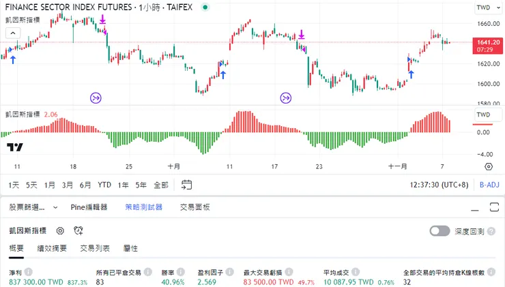This screenshot has height=287, width=505.
Task: Toggle the 深度回測 switch
Action: [439, 231]
